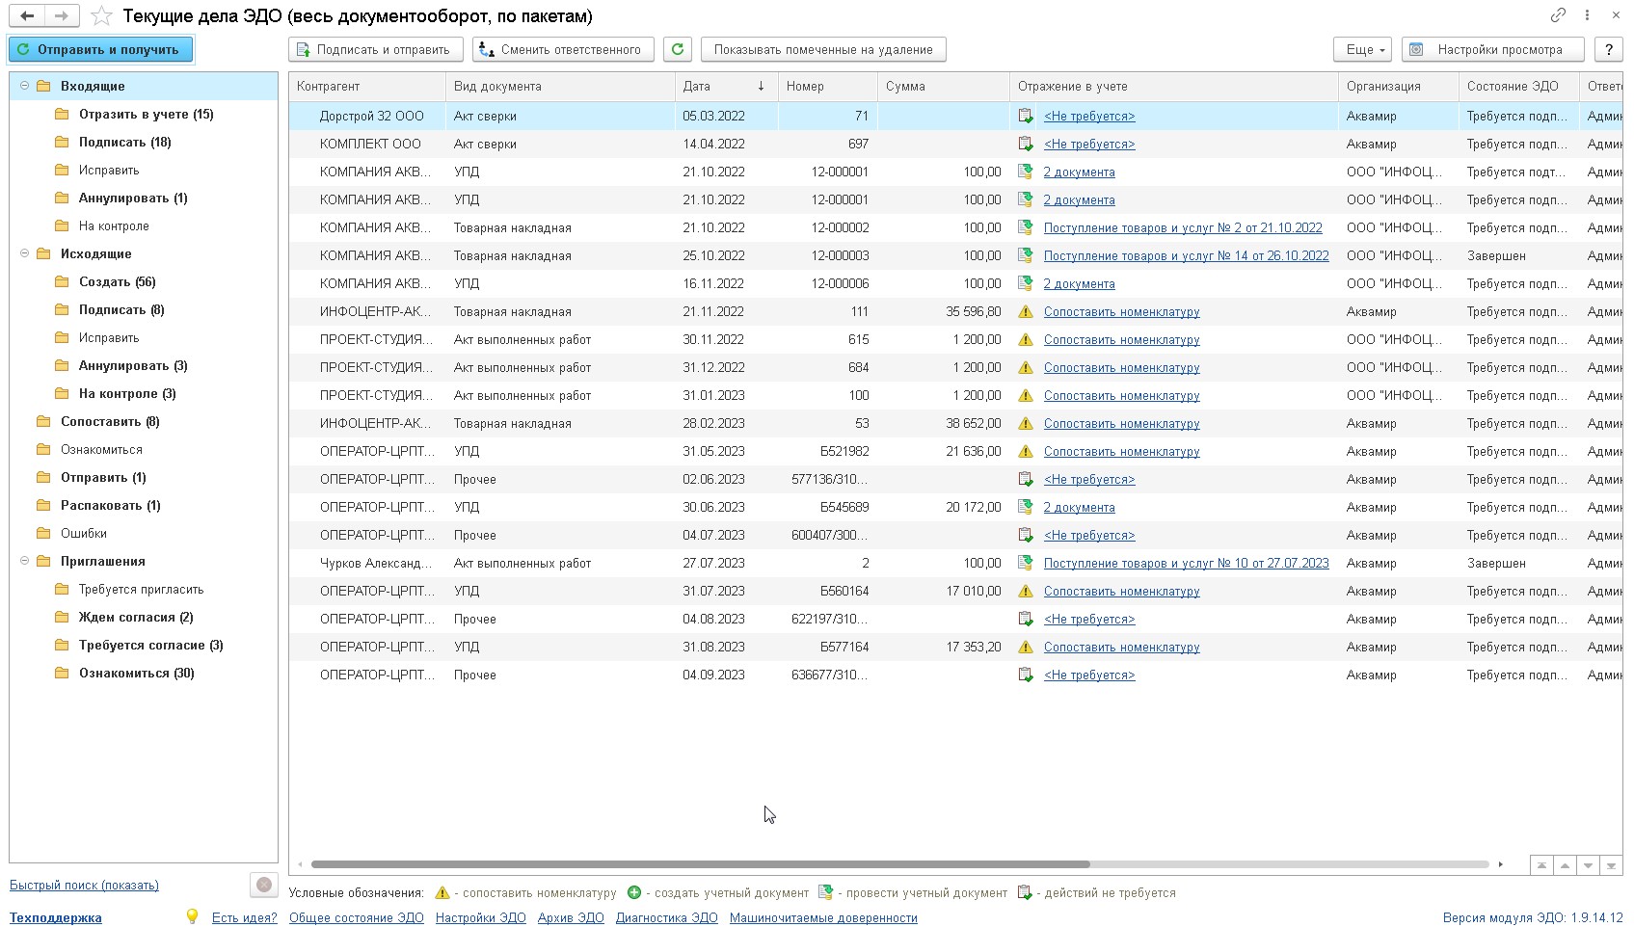1634x927 pixels.
Task: Select the КОМПЛЕКТ ООО row
Action: 955,144
